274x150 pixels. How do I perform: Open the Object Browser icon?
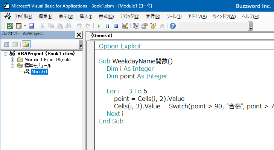[x=153, y=26]
